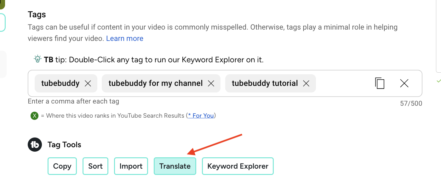Click the lightbulb tip icon

click(x=37, y=59)
